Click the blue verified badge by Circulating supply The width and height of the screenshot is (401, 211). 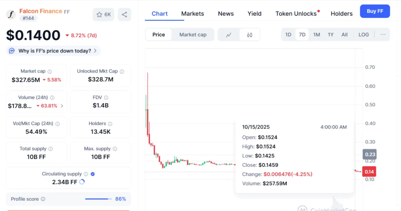coord(92,174)
